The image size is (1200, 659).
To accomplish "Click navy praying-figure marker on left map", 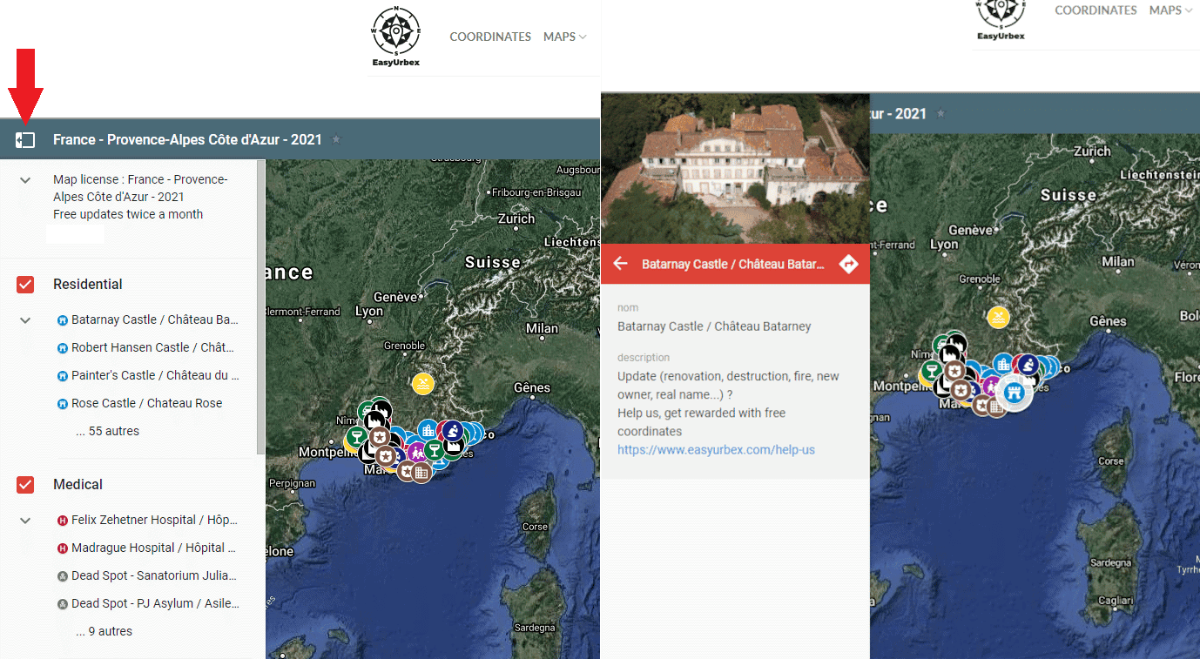I will click(453, 431).
